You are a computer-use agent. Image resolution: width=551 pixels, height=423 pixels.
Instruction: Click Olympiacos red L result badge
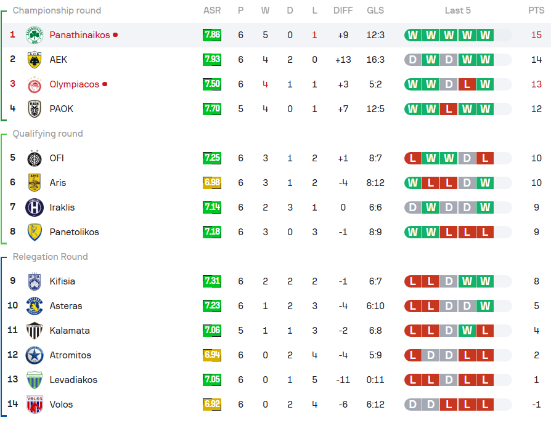467,84
